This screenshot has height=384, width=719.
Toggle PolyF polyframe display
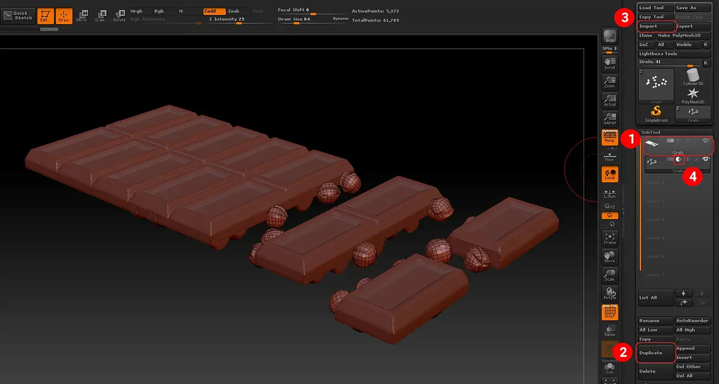[x=610, y=312]
